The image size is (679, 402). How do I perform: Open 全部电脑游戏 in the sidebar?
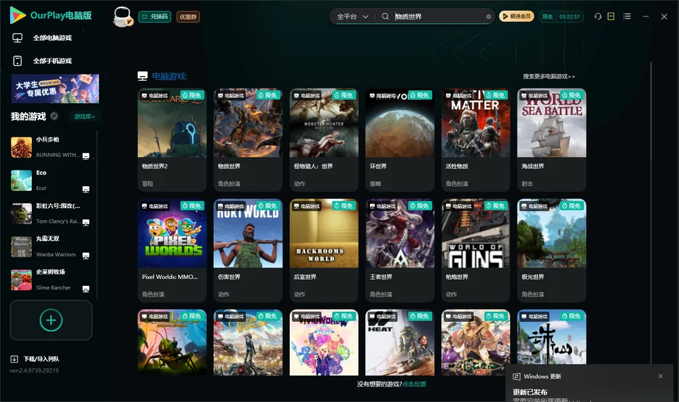[52, 38]
